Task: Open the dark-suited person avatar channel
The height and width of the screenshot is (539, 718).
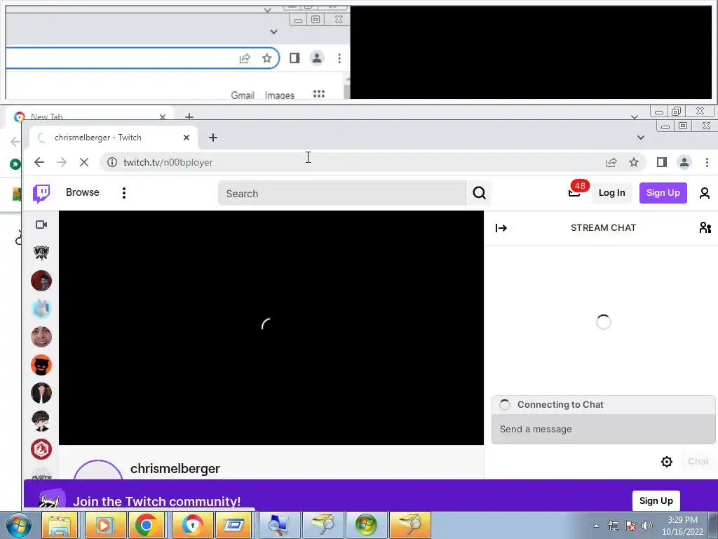Action: 41,393
